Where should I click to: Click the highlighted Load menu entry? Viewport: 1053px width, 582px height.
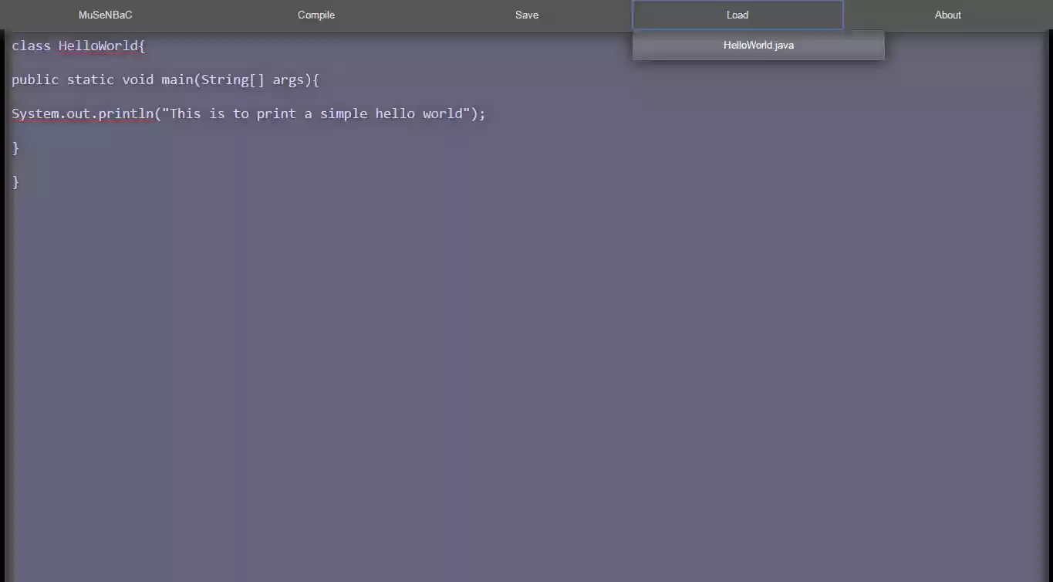tap(737, 15)
